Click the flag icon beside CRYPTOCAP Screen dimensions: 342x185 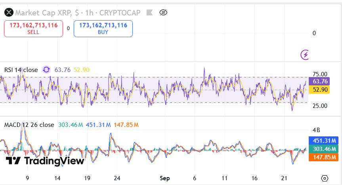coord(149,13)
